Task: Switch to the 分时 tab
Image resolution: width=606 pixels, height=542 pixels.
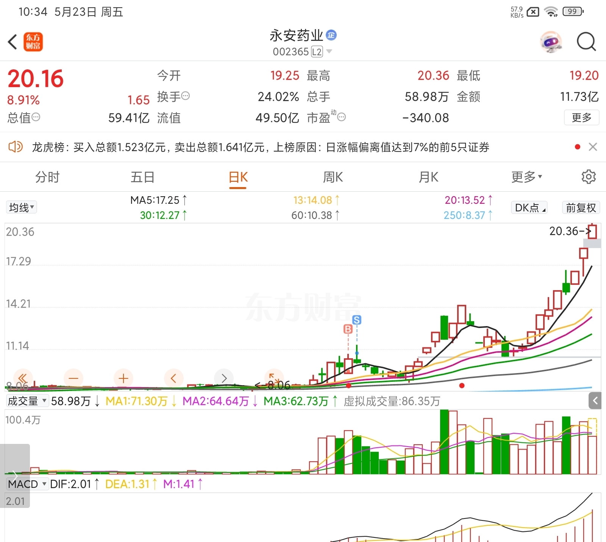Action: [x=47, y=177]
